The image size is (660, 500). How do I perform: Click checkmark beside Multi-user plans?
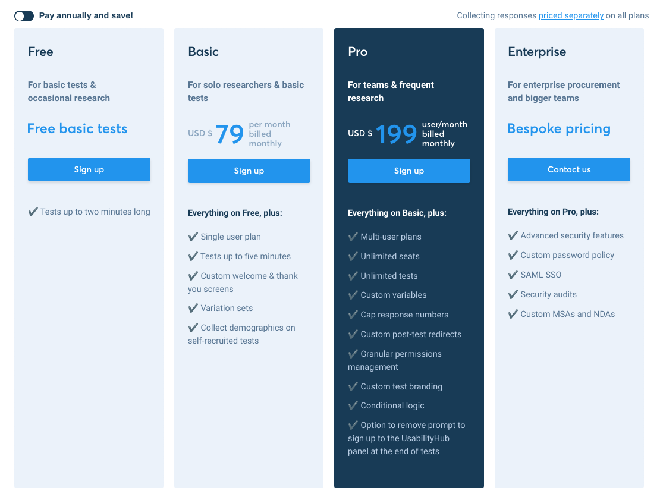(x=353, y=237)
